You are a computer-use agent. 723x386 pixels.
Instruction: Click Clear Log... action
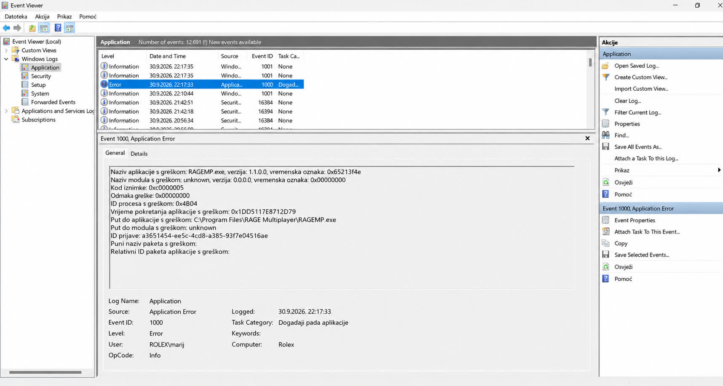(627, 101)
